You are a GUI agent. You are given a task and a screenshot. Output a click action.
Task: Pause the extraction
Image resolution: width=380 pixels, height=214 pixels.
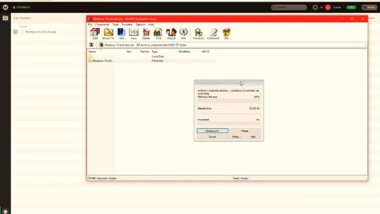click(245, 131)
